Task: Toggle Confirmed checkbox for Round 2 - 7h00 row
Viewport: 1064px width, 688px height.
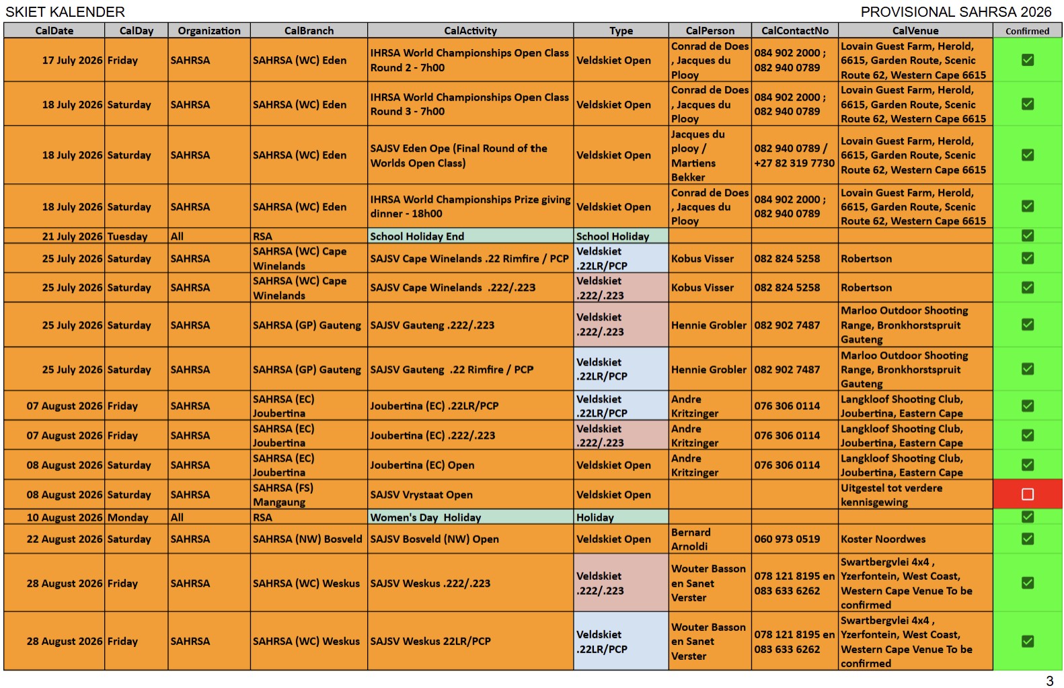Action: (1027, 60)
